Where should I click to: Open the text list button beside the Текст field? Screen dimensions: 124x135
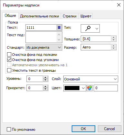(x=59, y=27)
